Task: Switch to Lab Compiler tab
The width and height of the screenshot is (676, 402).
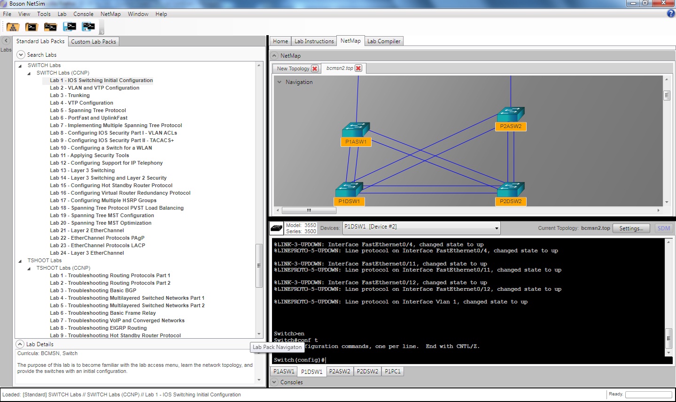Action: [384, 41]
